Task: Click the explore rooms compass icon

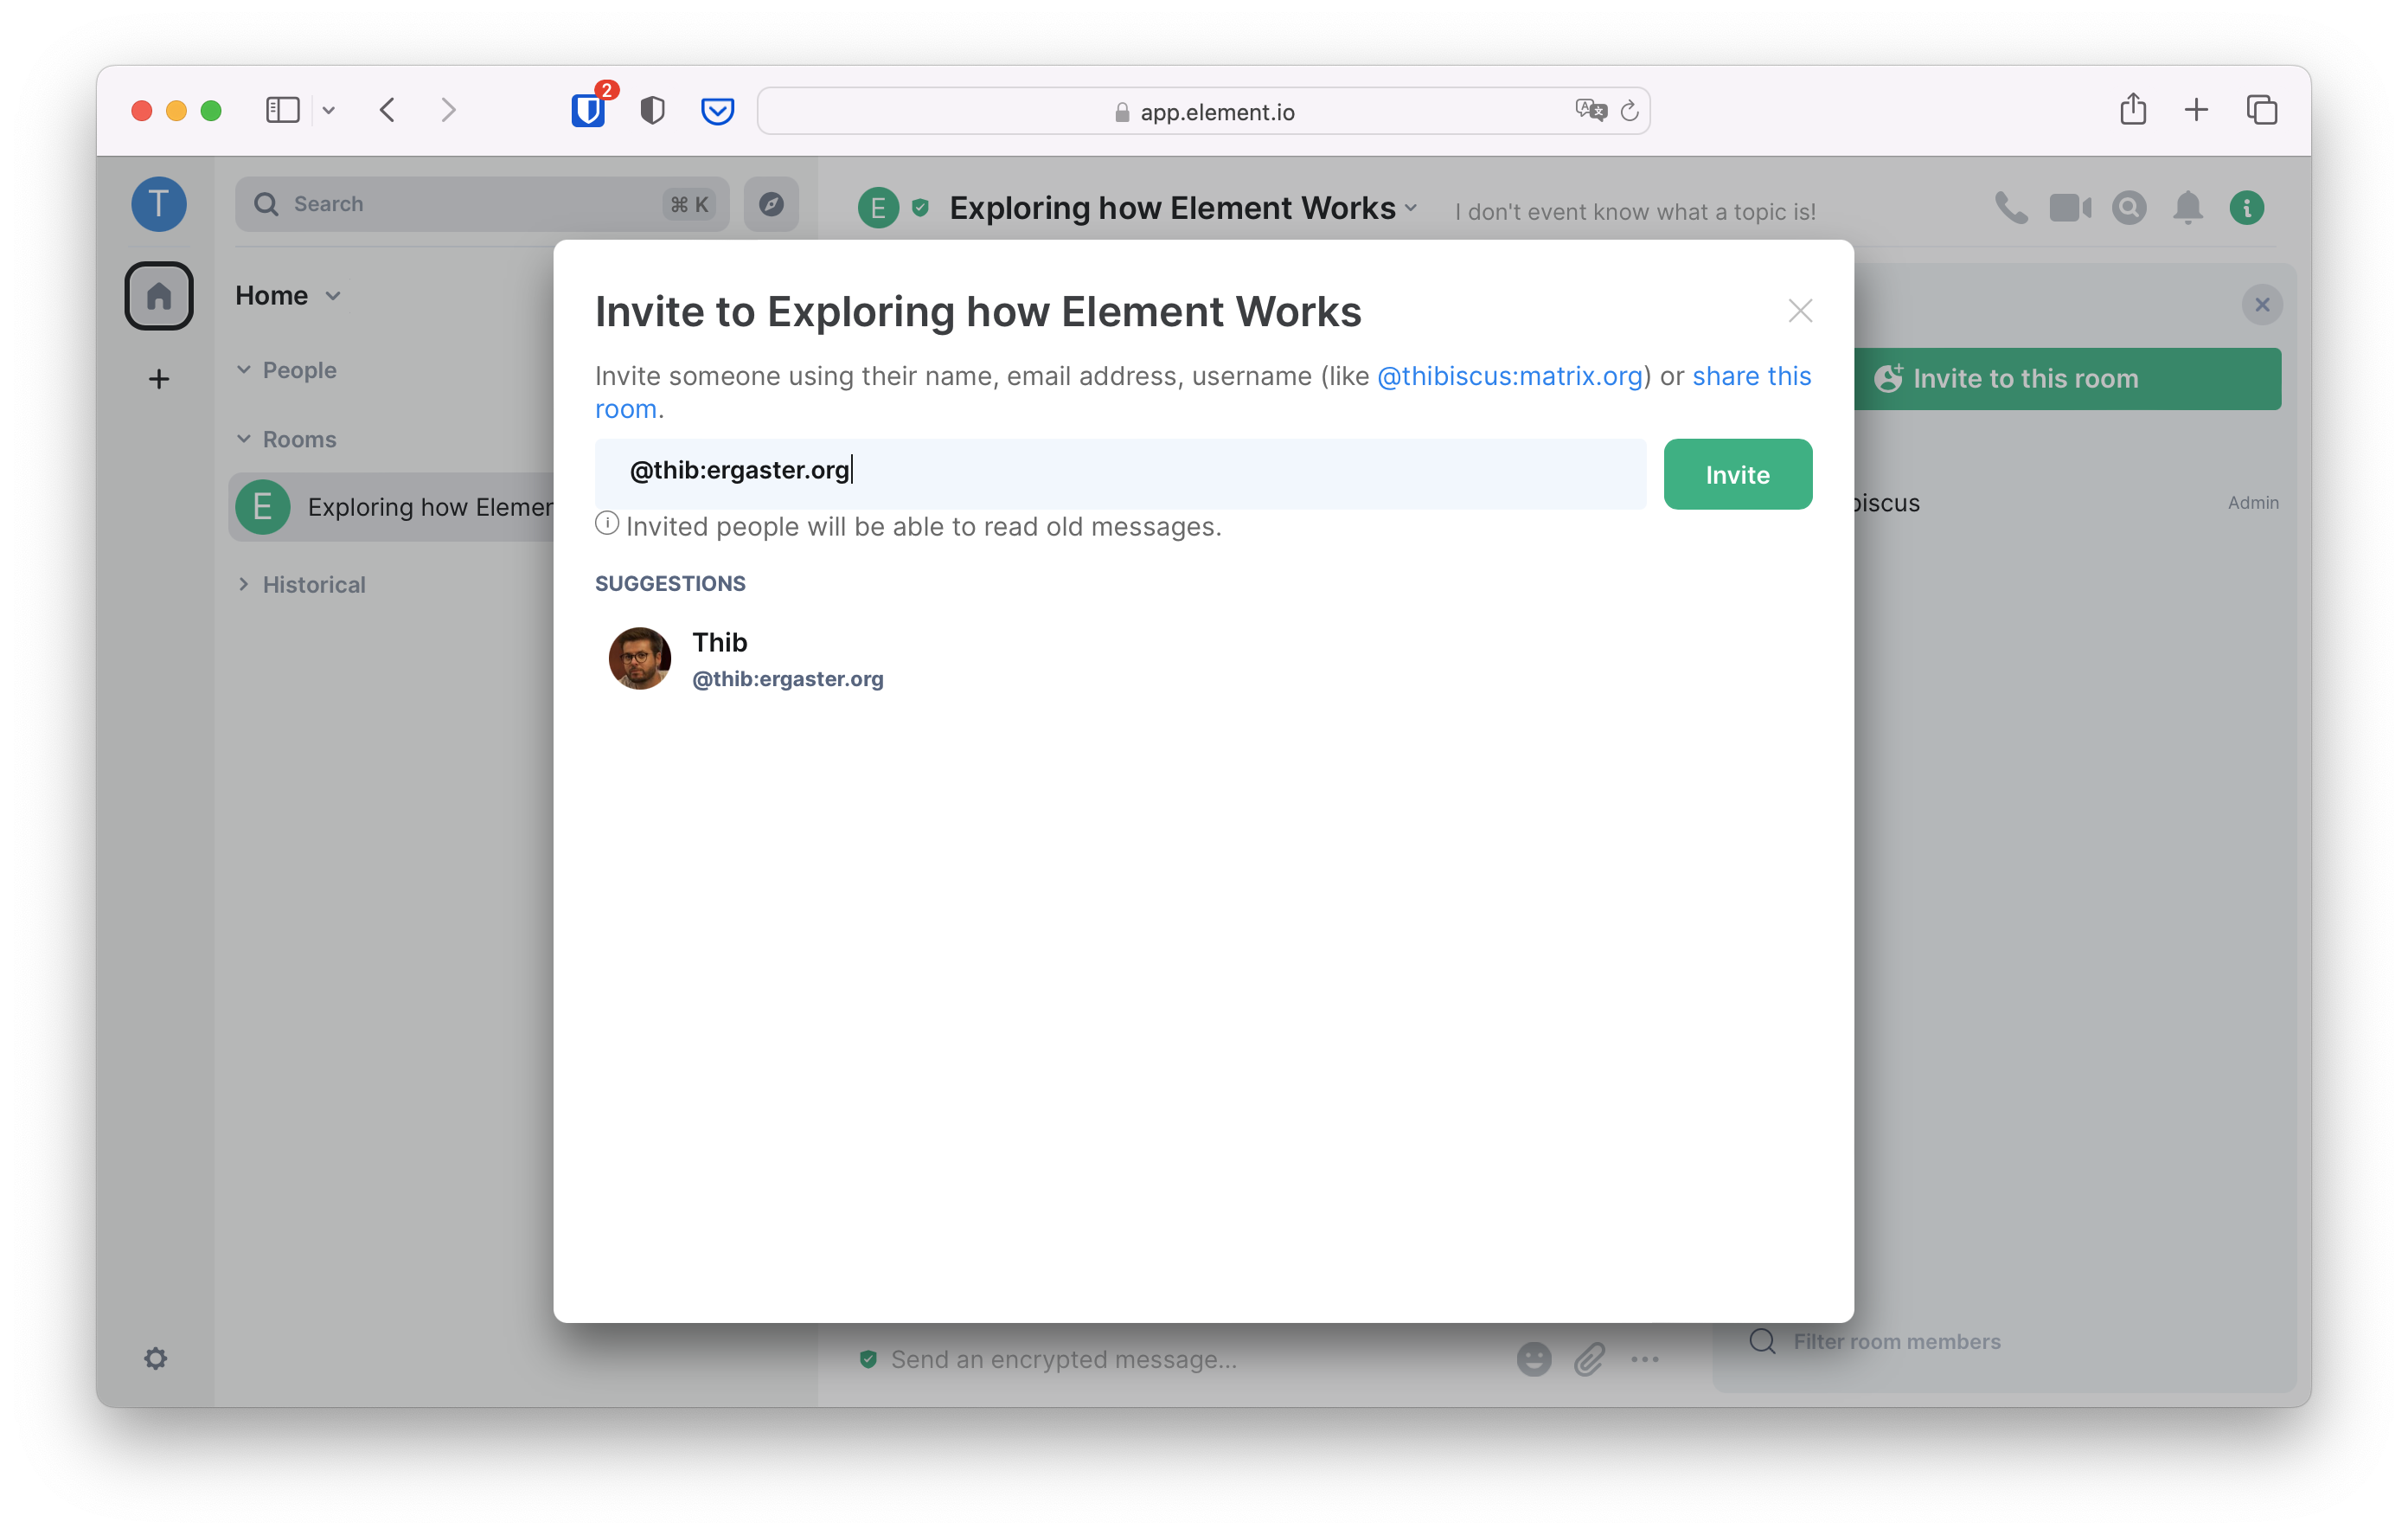Action: pyautogui.click(x=771, y=204)
